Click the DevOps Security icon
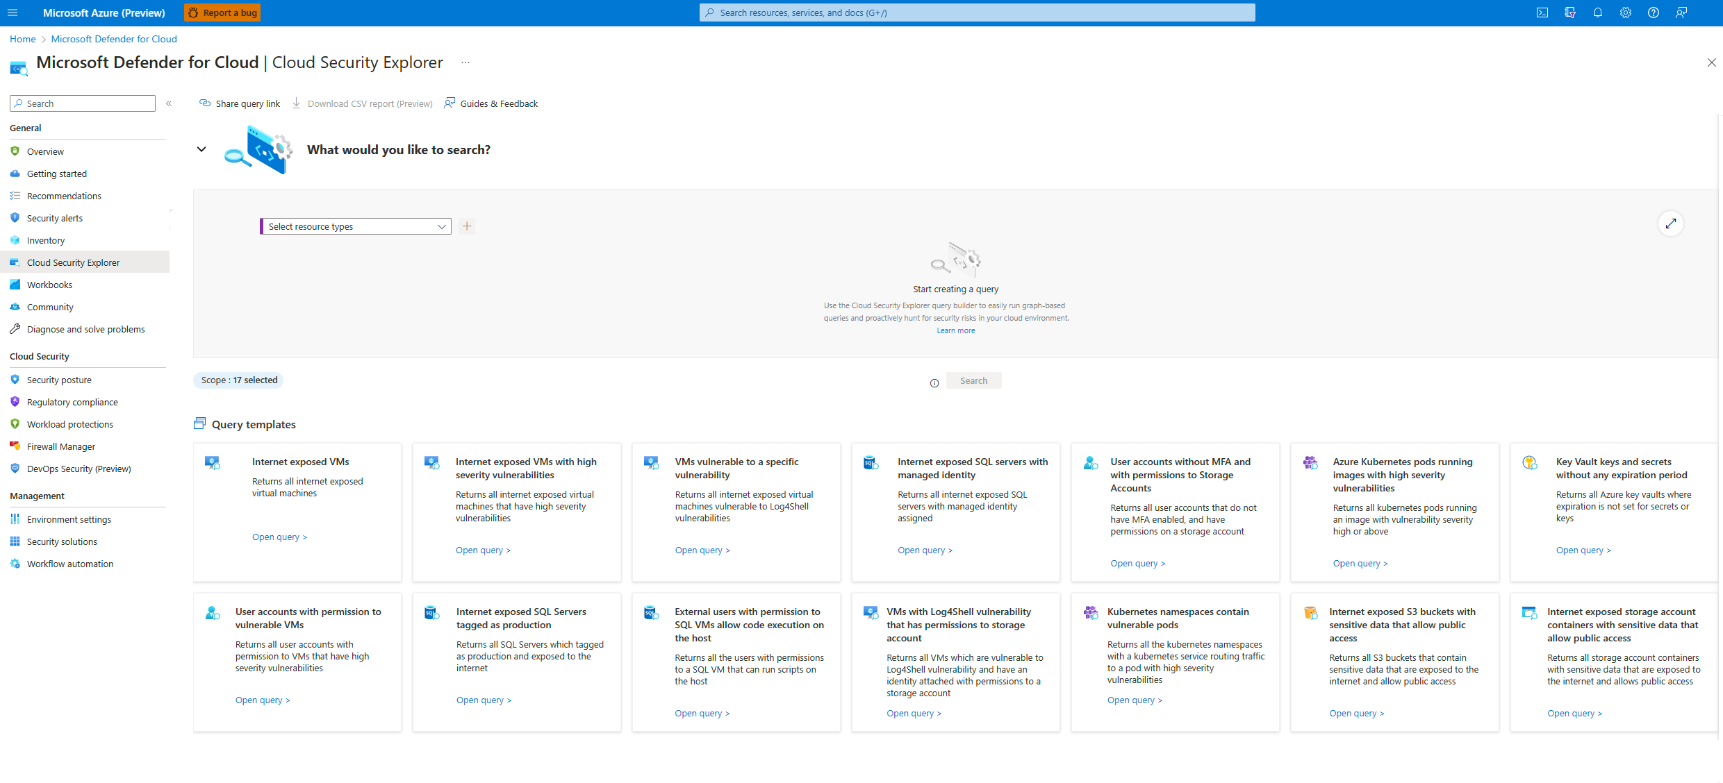Screen dimensions: 1723x783 pos(15,468)
